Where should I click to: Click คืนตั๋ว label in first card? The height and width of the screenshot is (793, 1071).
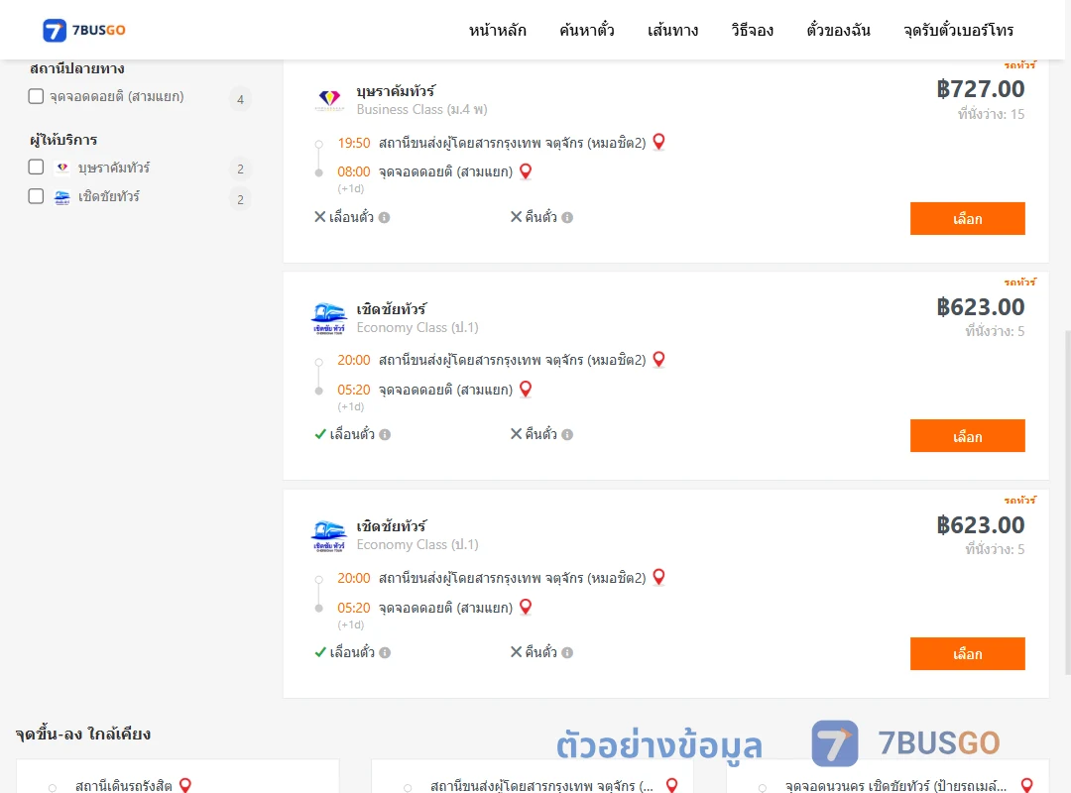[x=541, y=217]
